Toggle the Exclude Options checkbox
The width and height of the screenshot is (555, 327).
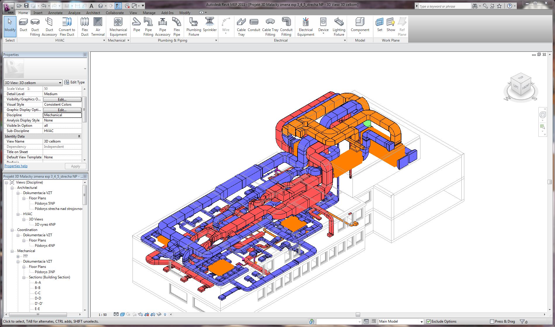pos(429,321)
